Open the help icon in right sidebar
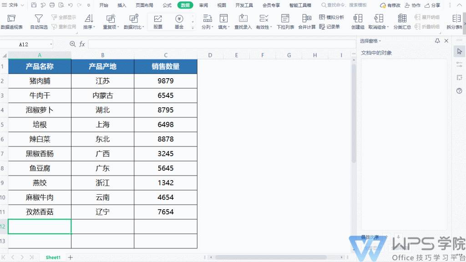Screen dimensions: 466x262 [x=459, y=91]
